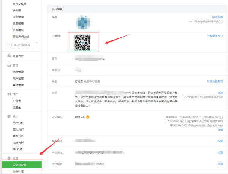228x174 pixels.
Task: Click the 统计 pie chart icon
Action: tap(9, 116)
